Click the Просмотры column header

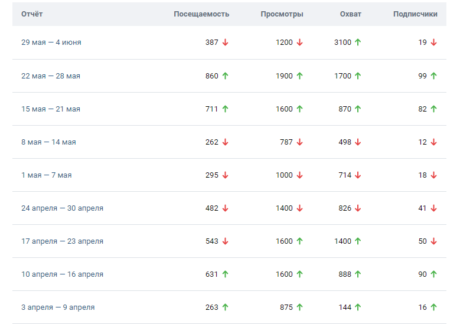(282, 14)
